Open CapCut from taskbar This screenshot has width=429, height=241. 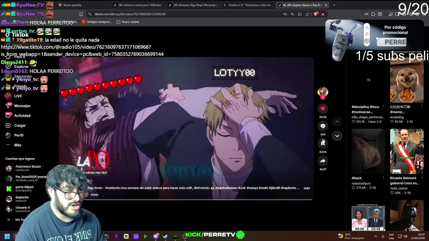pyautogui.click(x=126, y=236)
